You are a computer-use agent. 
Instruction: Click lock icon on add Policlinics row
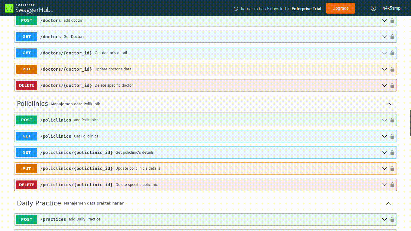[392, 120]
